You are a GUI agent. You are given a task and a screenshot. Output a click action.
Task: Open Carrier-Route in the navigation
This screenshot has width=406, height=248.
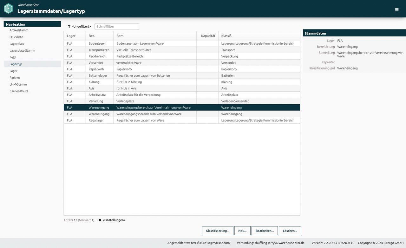pyautogui.click(x=19, y=91)
